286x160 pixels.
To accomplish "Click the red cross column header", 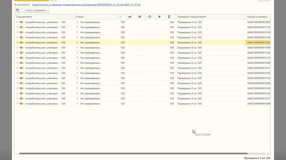I will click(140, 17).
